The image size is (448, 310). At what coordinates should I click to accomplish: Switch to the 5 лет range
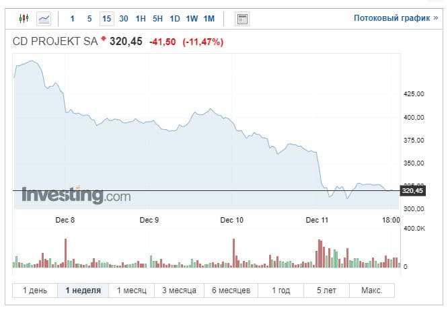tap(326, 290)
